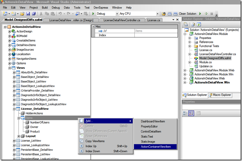Viewport: 242px width, 161px height.
Task: Select License_ListView node in tree
Action: pyautogui.click(x=31, y=141)
